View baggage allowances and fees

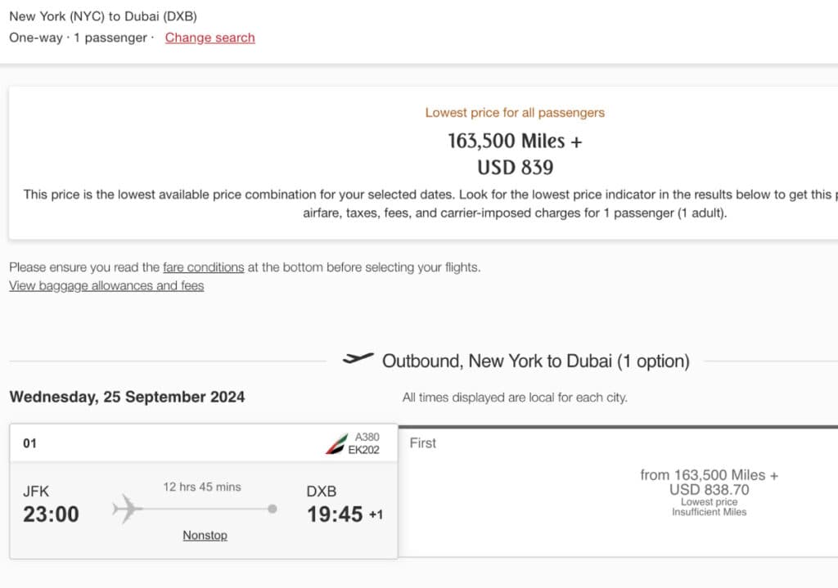point(106,286)
